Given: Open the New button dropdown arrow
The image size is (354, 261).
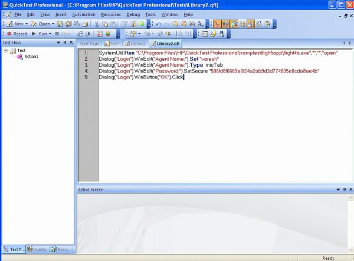Looking at the screenshot, I should coord(27,24).
